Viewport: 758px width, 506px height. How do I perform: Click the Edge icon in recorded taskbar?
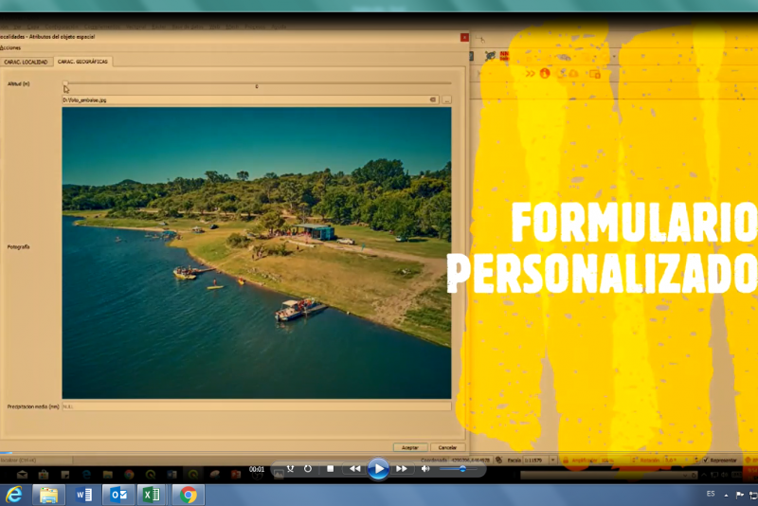tap(86, 475)
